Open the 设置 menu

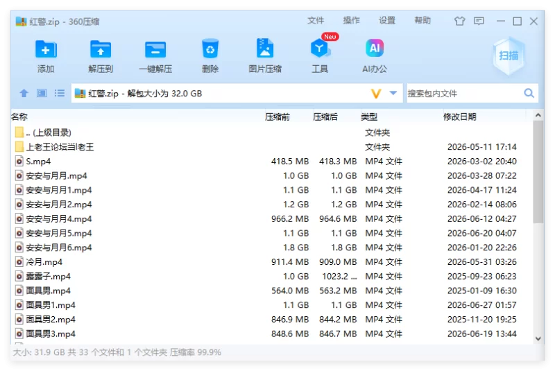(387, 21)
